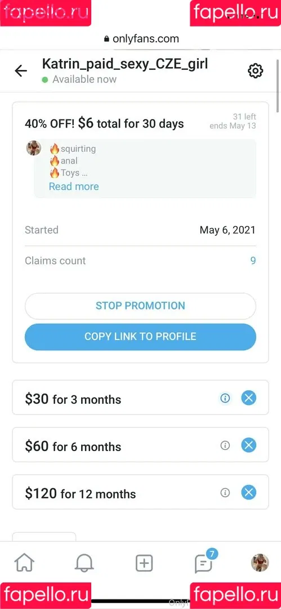
Task: Create new post with plus icon
Action: point(144,563)
